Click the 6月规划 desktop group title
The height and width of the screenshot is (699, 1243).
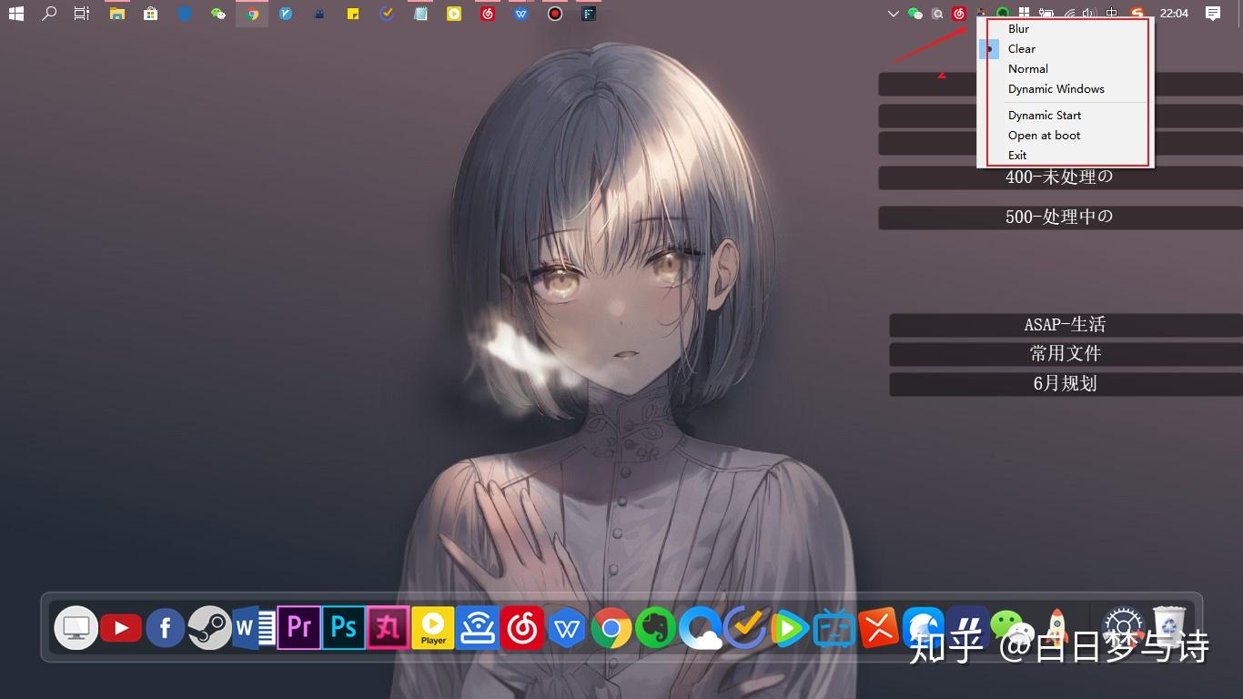coord(1065,384)
